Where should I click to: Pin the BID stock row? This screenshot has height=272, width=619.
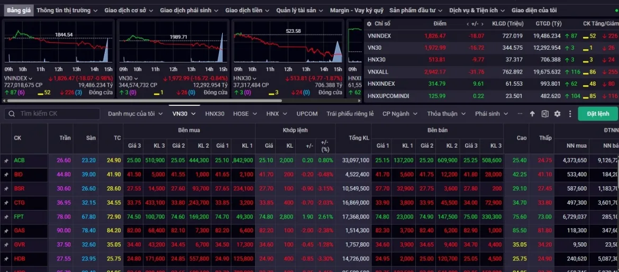6,175
